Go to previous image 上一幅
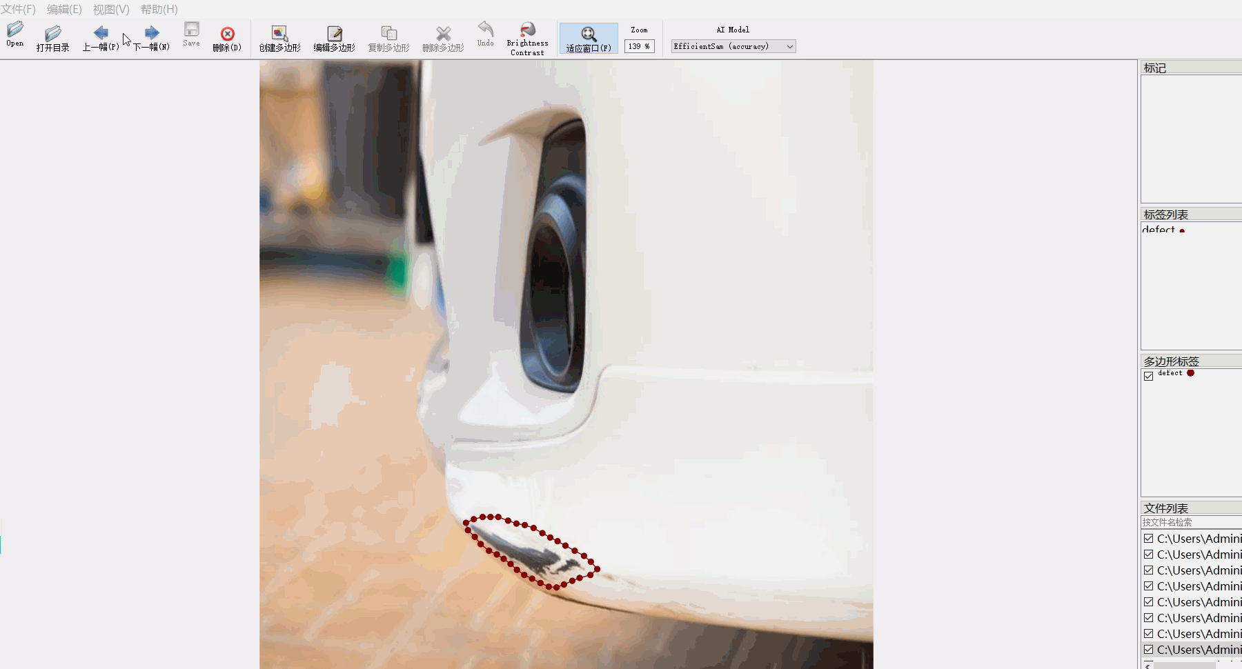 pyautogui.click(x=101, y=38)
